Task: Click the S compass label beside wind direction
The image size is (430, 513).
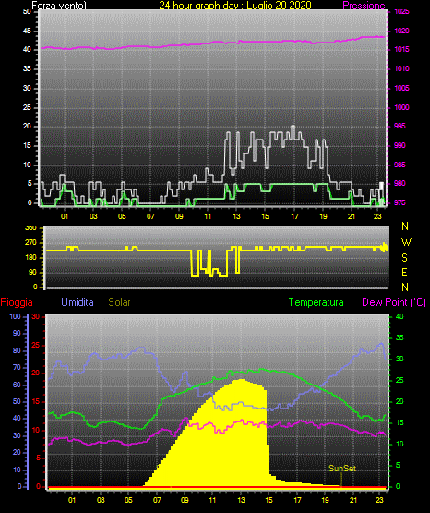Action: 404,258
